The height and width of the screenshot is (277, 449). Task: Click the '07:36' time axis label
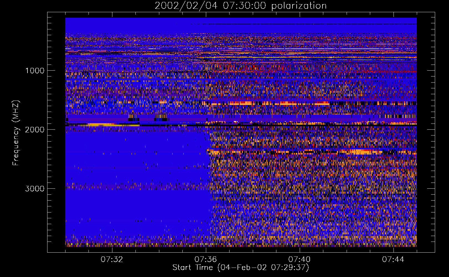206,260
